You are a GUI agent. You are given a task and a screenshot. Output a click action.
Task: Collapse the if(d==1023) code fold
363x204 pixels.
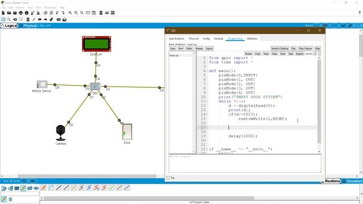[207, 114]
